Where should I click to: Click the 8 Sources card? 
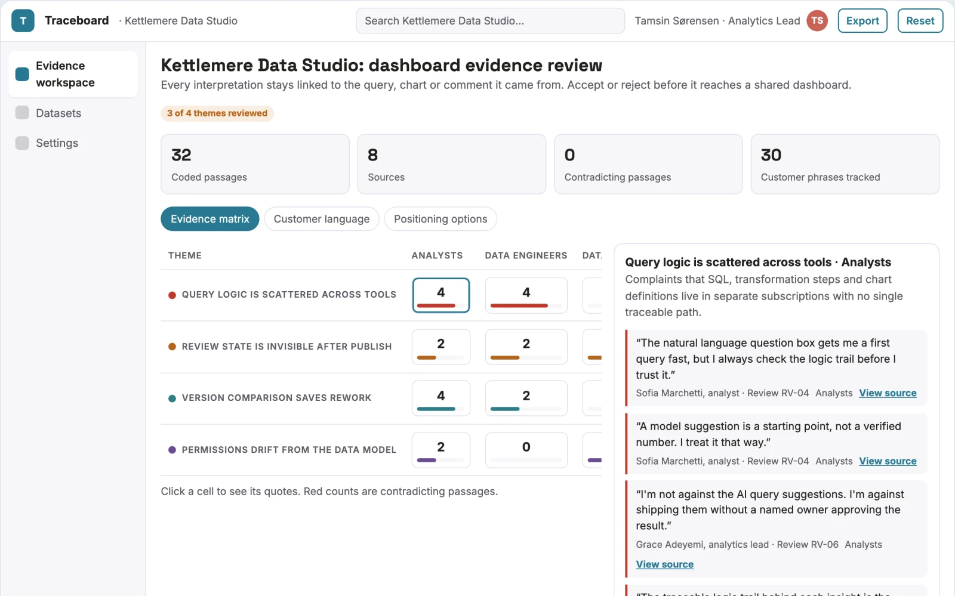452,164
